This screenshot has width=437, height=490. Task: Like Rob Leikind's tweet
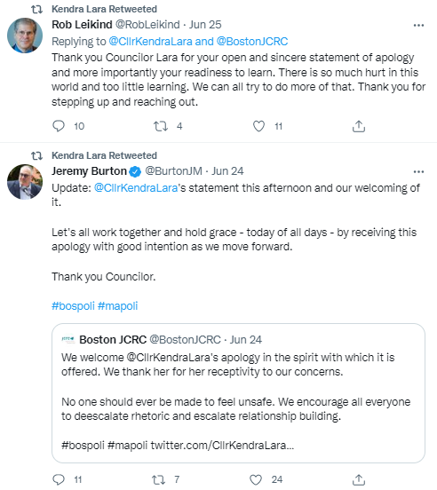click(258, 126)
